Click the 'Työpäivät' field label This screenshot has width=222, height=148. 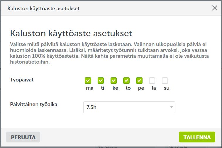tap(22, 80)
